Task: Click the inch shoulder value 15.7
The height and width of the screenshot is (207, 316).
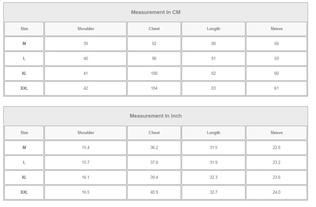Action: (86, 163)
